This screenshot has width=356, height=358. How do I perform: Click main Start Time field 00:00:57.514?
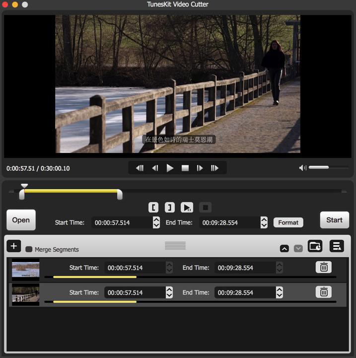pos(122,222)
